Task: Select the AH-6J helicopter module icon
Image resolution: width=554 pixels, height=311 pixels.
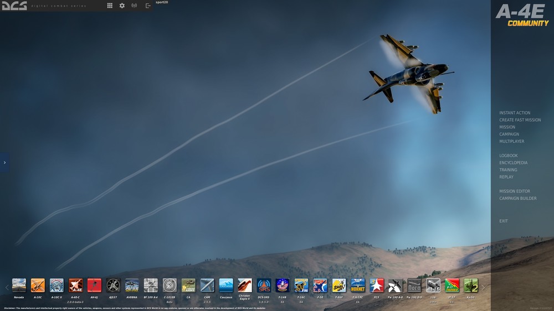Action: [x=94, y=285]
